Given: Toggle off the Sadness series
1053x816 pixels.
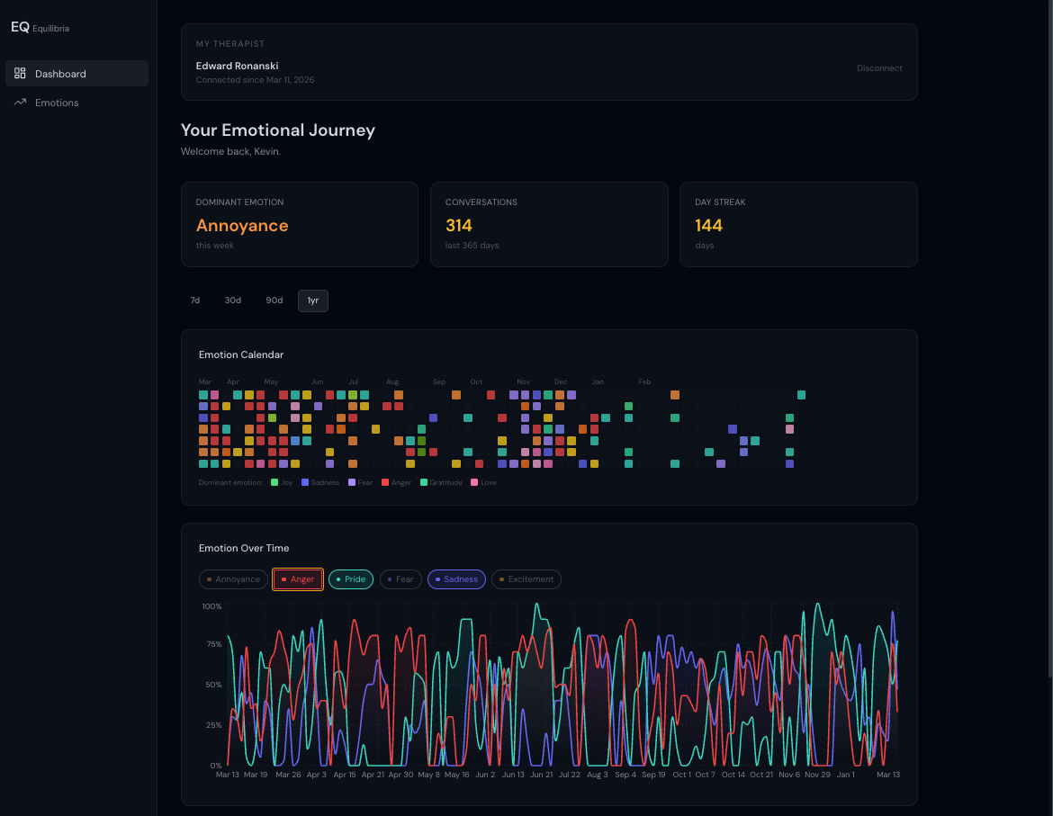Looking at the screenshot, I should point(456,579).
